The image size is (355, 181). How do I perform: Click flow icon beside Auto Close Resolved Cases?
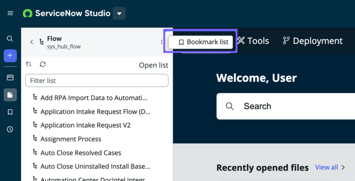pos(35,151)
